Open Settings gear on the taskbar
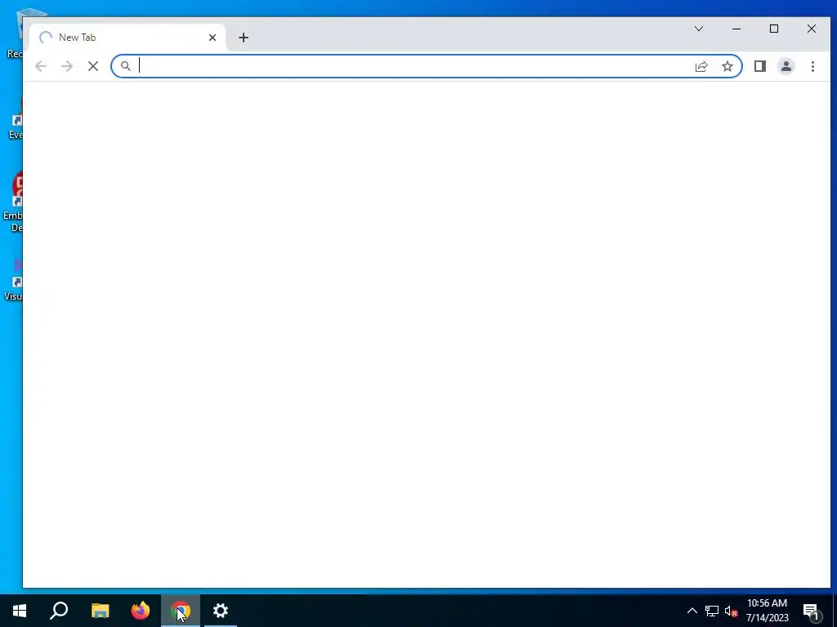 pyautogui.click(x=221, y=611)
